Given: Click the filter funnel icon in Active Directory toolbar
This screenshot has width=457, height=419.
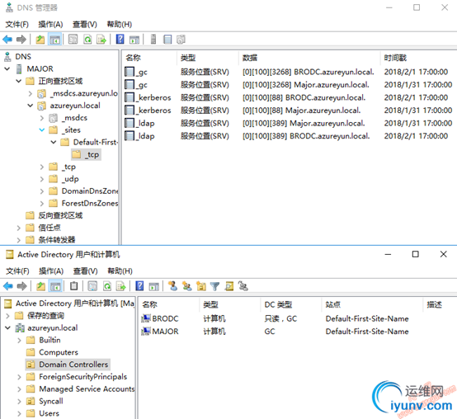Looking at the screenshot, I should (214, 286).
